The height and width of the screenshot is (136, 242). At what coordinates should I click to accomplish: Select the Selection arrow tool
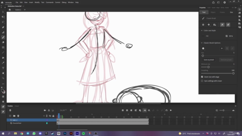[3, 12]
